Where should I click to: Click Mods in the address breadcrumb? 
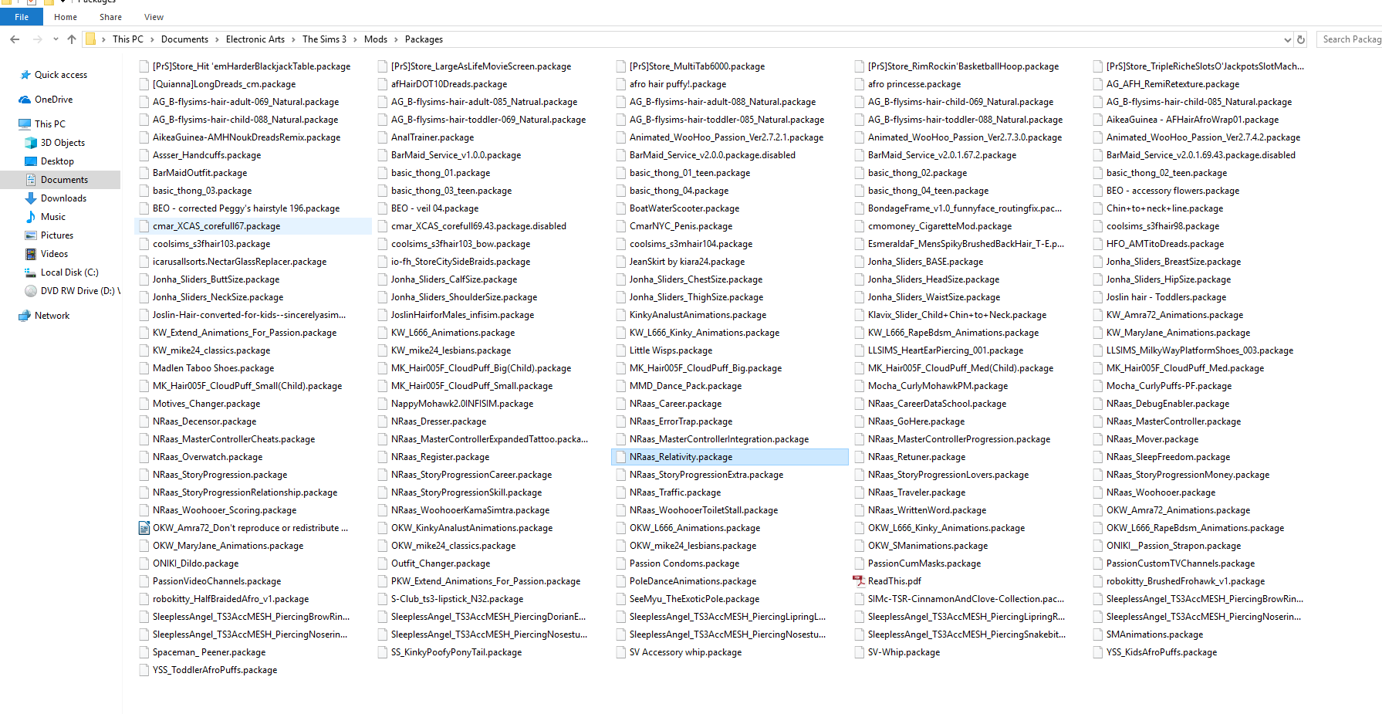pyautogui.click(x=376, y=39)
